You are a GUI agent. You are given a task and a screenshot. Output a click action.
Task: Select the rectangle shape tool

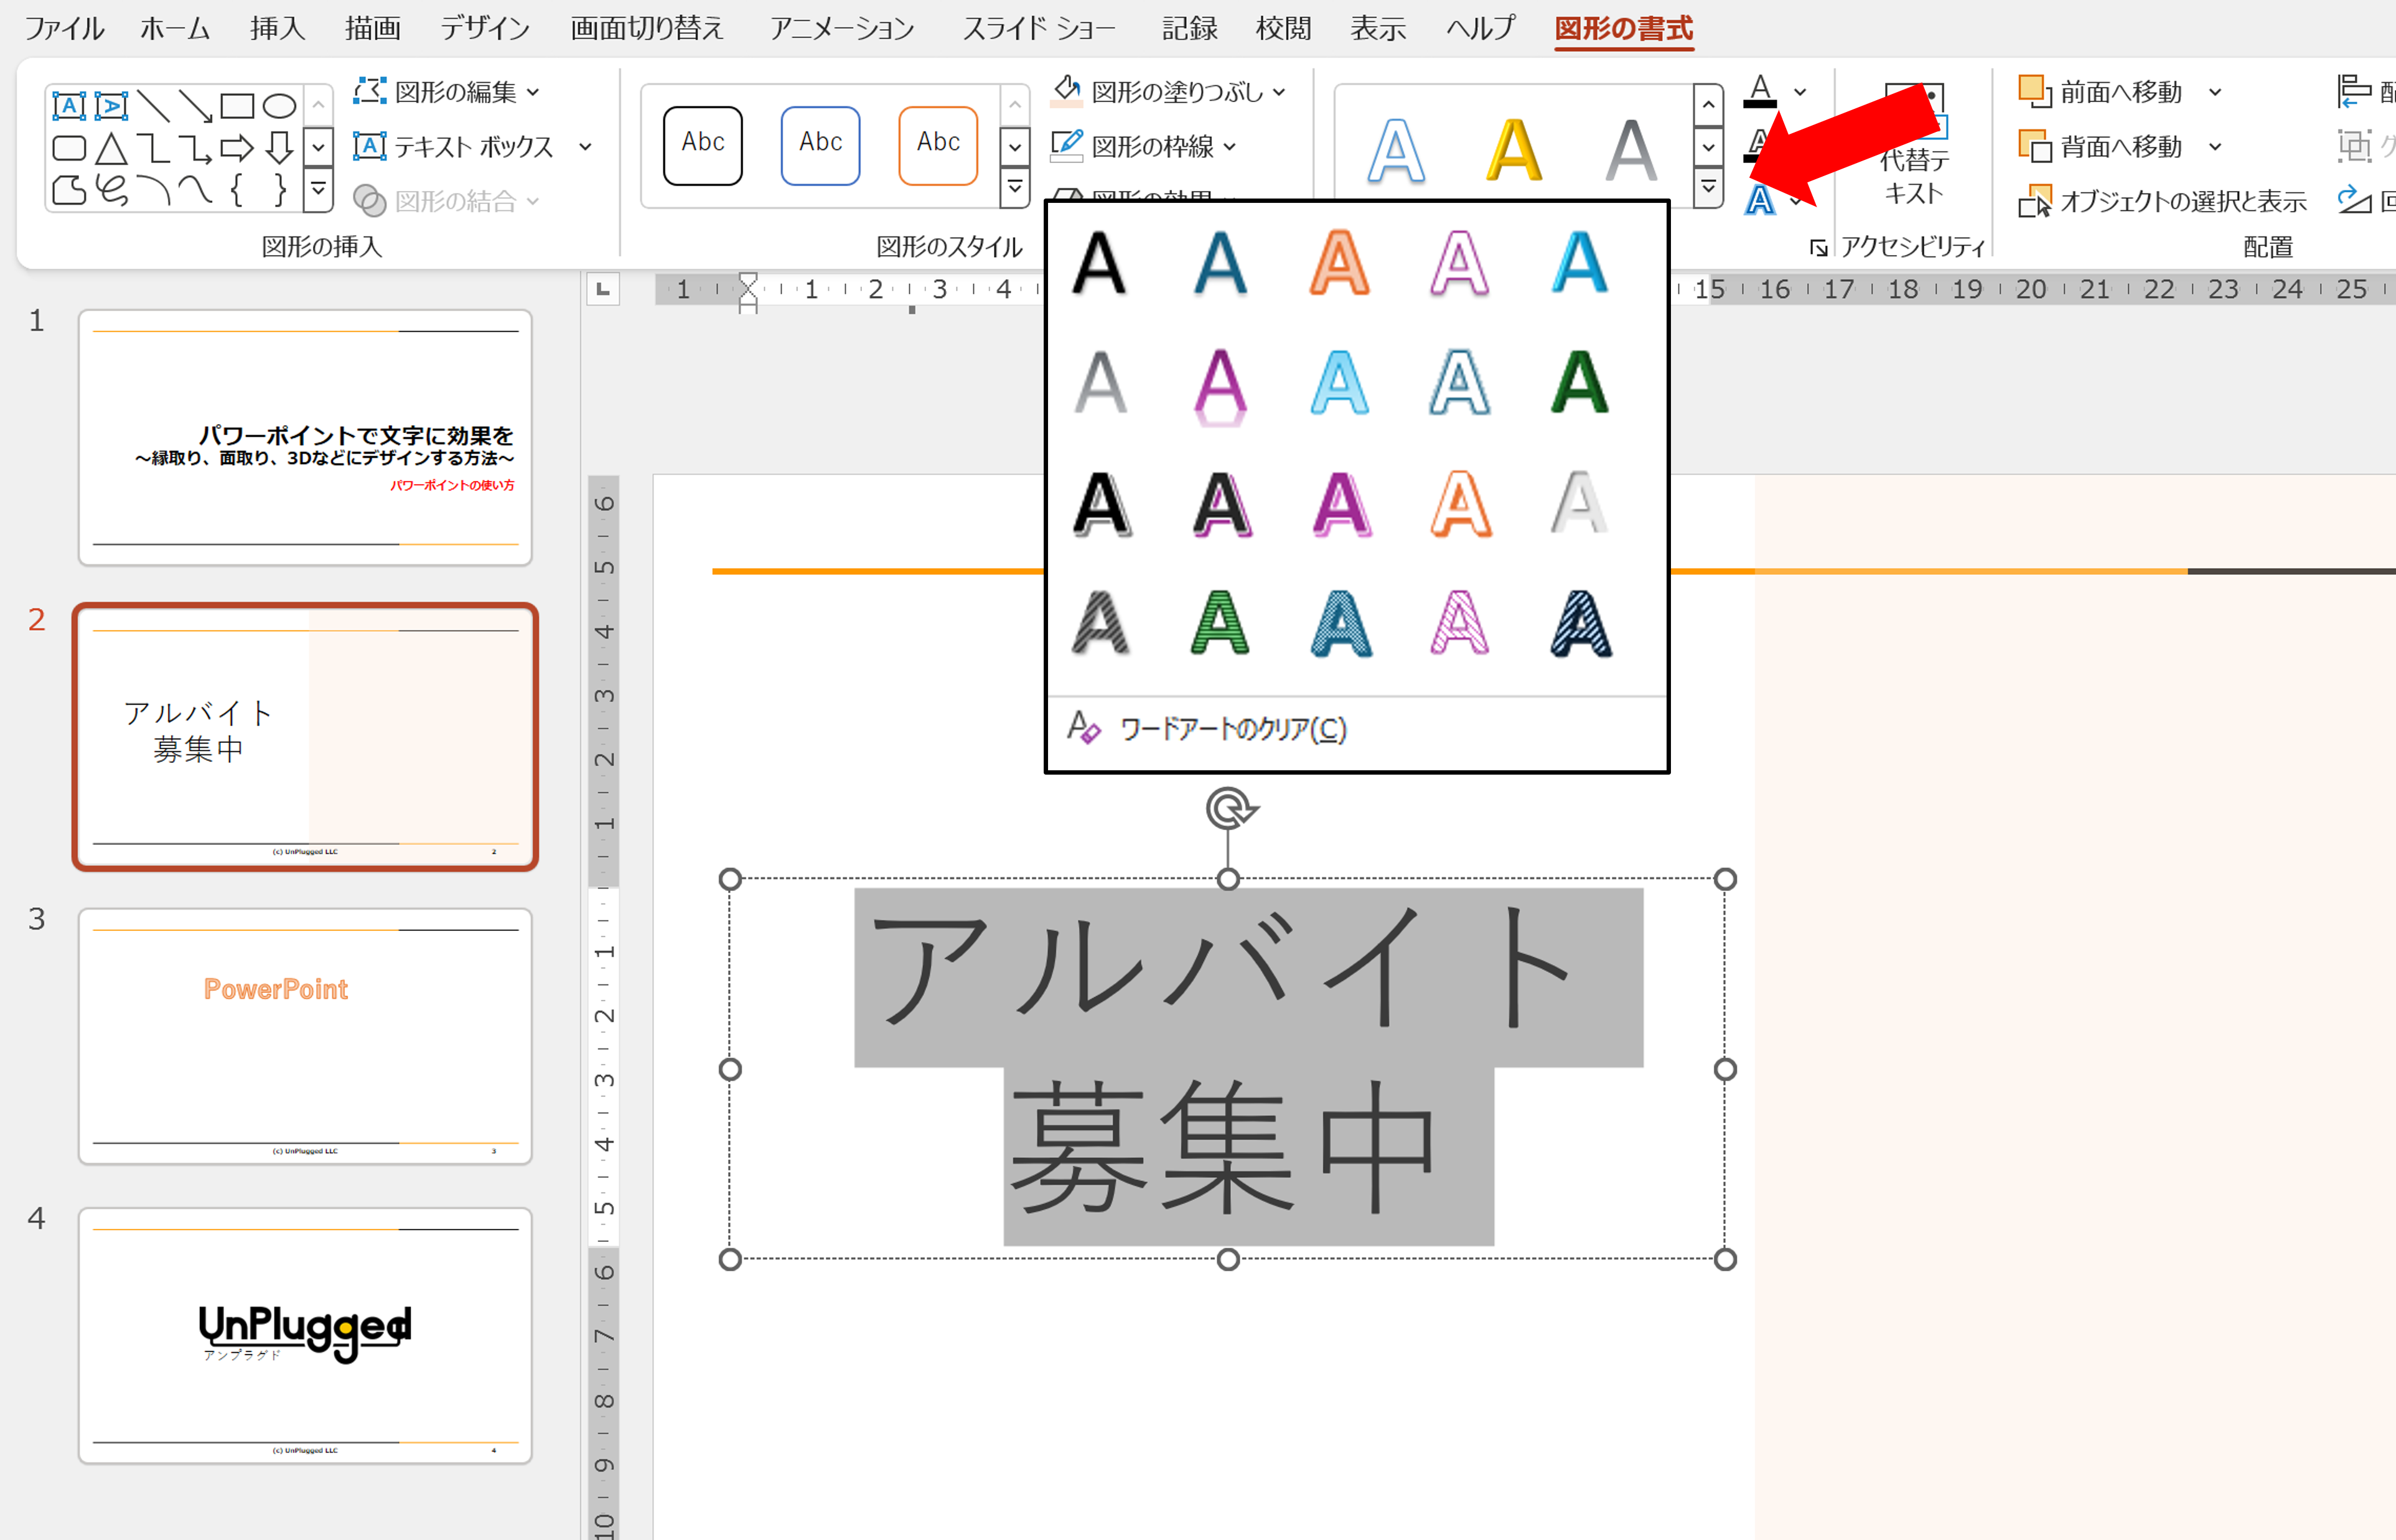tap(237, 106)
